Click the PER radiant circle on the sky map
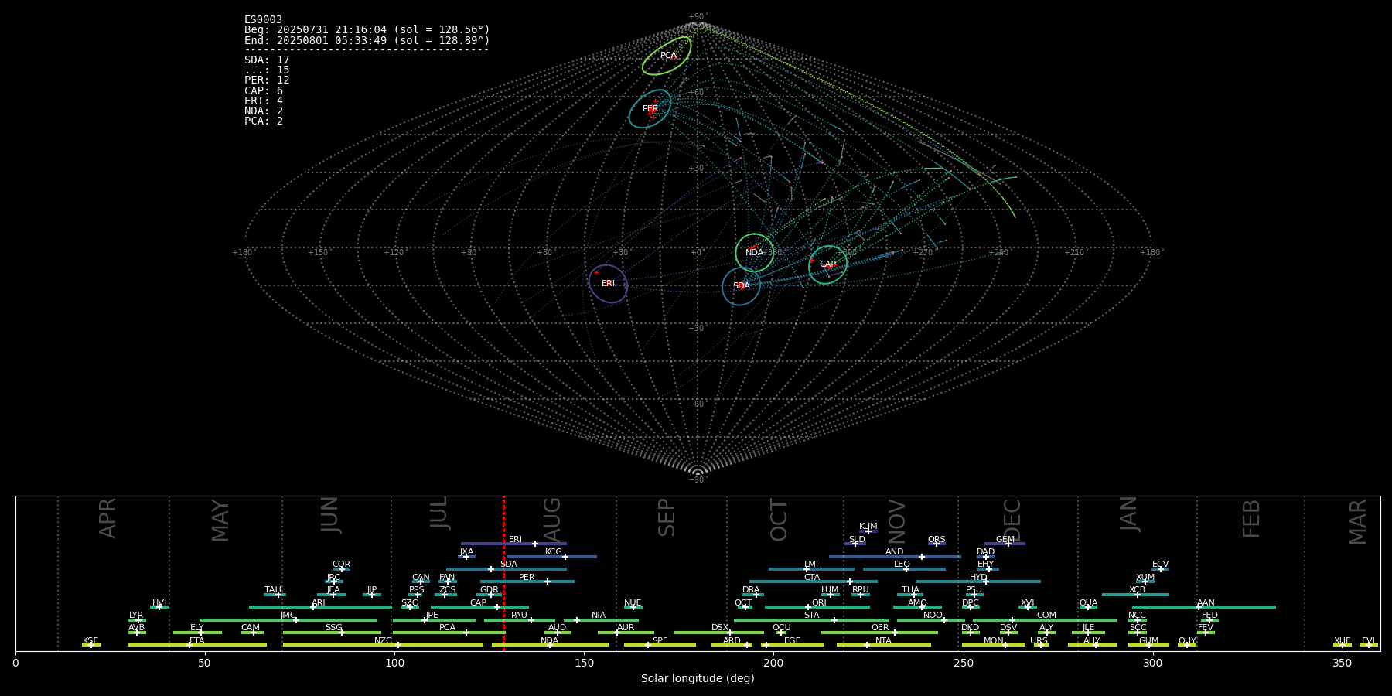1392x696 pixels. click(x=650, y=109)
